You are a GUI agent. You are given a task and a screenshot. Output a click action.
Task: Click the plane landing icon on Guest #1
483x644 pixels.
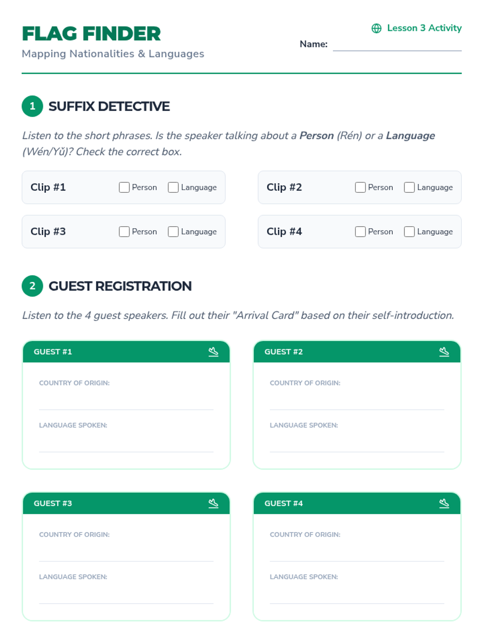213,352
